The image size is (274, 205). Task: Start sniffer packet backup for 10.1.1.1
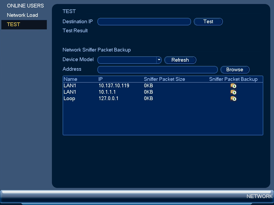tap(233, 92)
